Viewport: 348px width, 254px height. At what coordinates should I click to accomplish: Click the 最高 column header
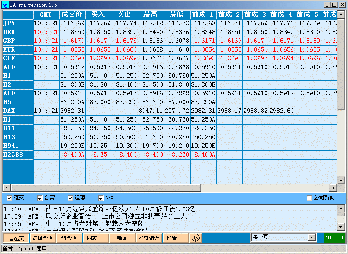pos(151,15)
